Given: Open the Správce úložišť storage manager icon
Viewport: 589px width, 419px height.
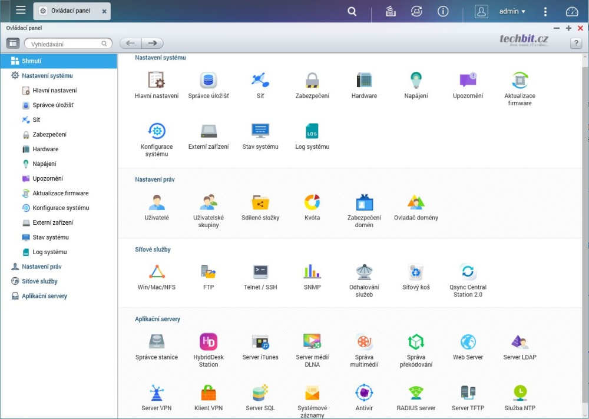Looking at the screenshot, I should (209, 81).
